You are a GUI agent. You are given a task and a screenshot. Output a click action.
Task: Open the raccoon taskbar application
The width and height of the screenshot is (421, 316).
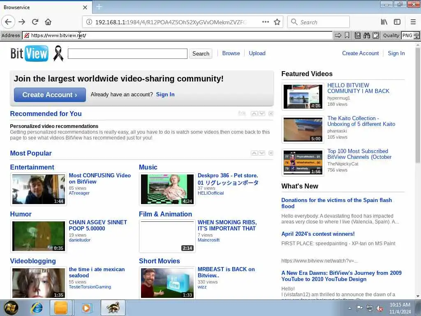pyautogui.click(x=113, y=308)
